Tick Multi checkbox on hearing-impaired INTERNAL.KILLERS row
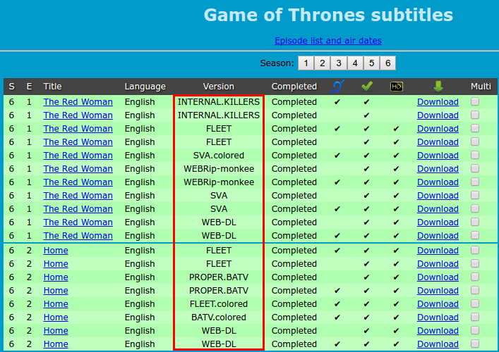 pos(475,101)
